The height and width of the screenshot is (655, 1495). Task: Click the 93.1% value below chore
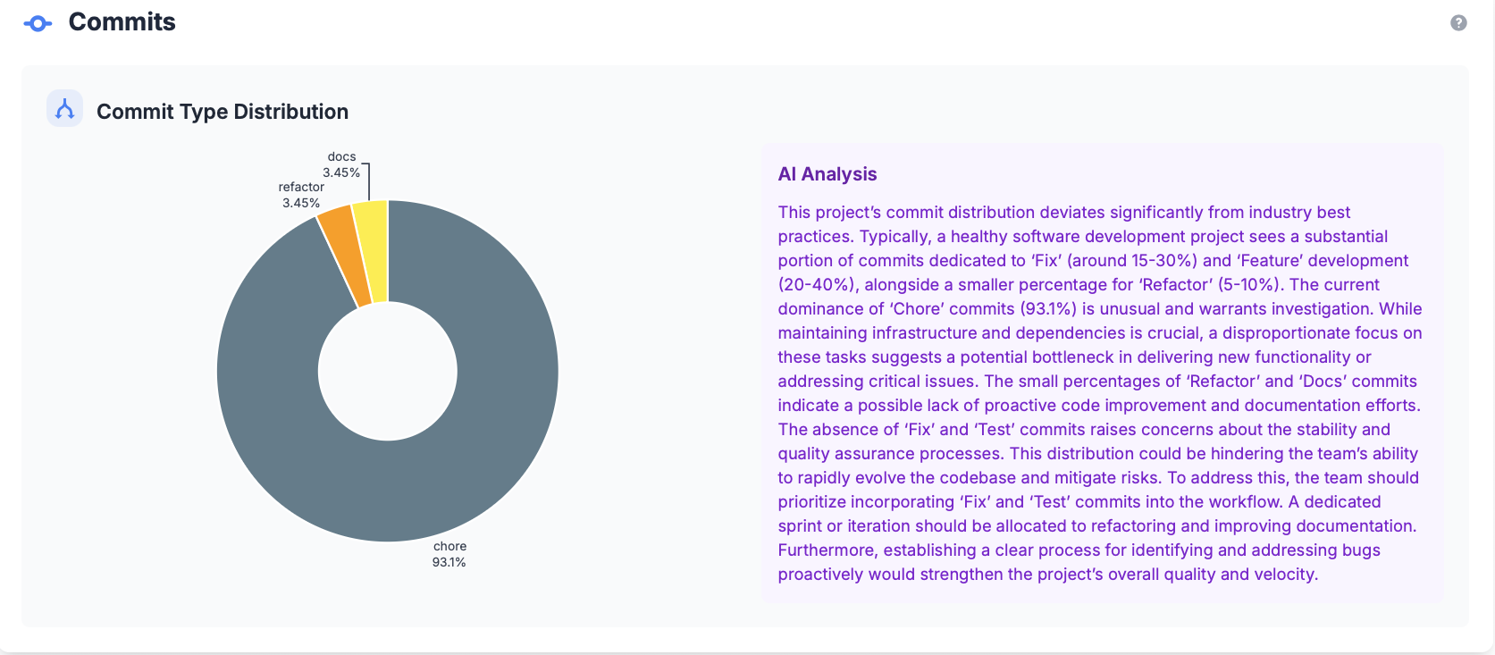click(x=449, y=562)
